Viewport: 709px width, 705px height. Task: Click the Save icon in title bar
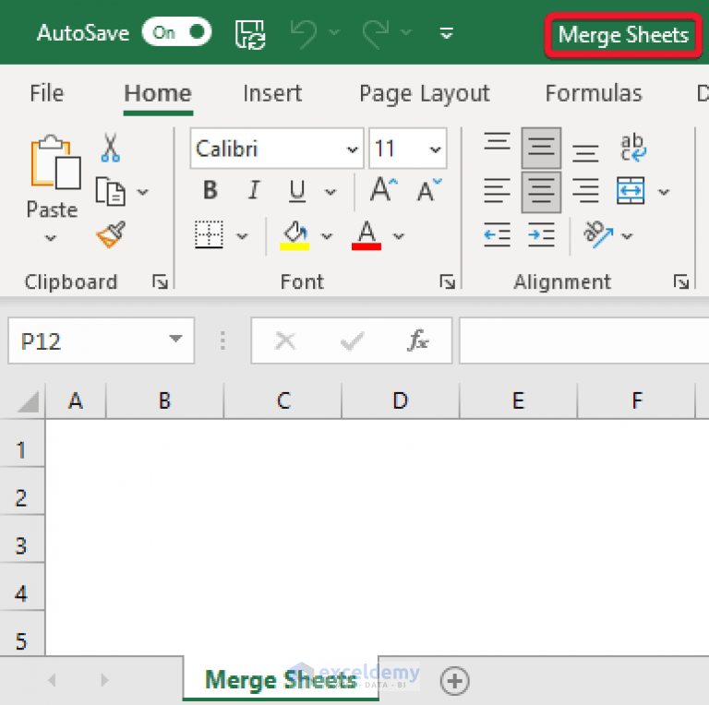tap(250, 34)
